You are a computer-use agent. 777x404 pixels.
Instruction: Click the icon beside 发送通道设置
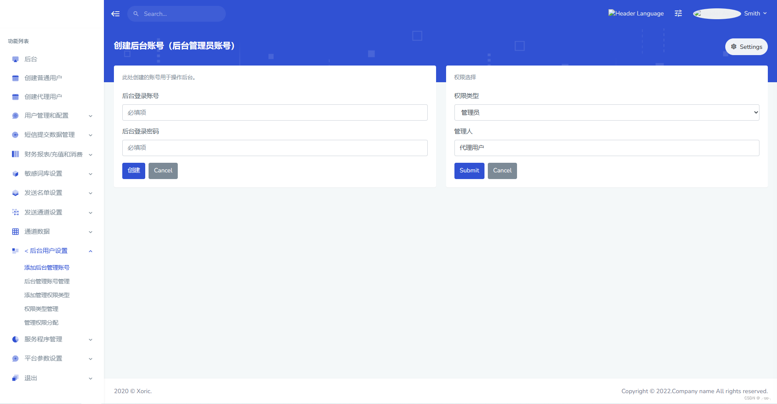[x=15, y=212]
